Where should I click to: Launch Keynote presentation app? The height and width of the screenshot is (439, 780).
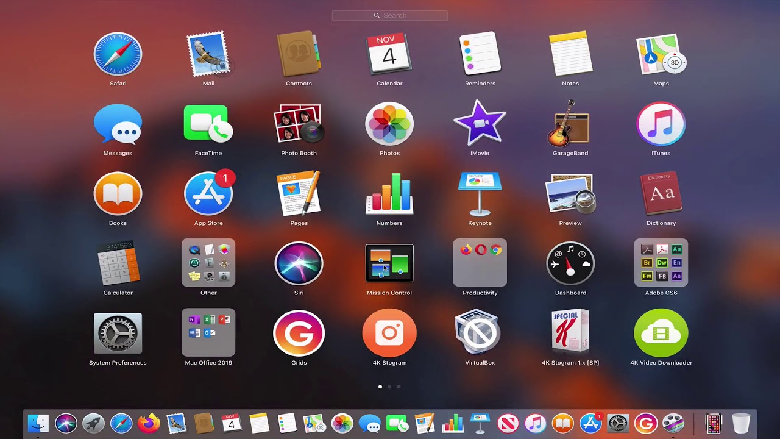tap(480, 195)
